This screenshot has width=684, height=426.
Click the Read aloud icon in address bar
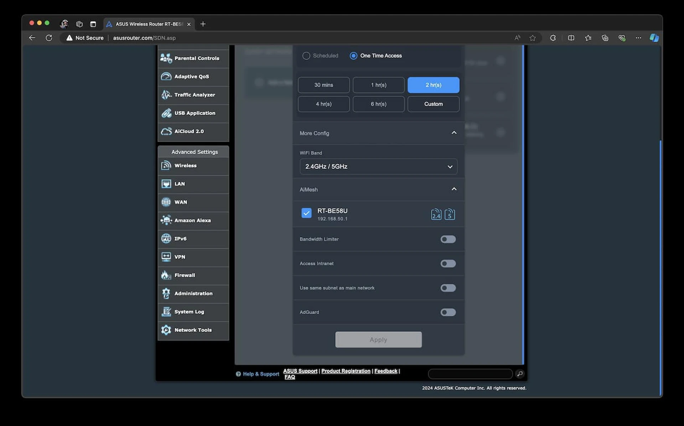pyautogui.click(x=517, y=38)
